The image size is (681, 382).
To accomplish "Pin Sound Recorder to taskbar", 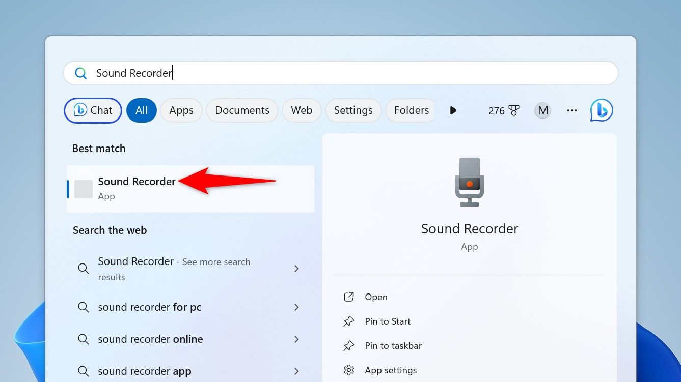I will coord(393,345).
